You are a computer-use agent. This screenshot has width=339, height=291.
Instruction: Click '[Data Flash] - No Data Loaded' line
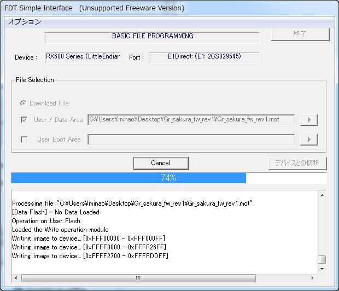point(56,212)
